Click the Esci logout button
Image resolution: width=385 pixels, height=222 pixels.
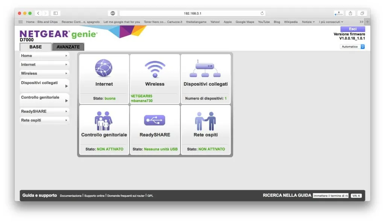[x=353, y=29]
